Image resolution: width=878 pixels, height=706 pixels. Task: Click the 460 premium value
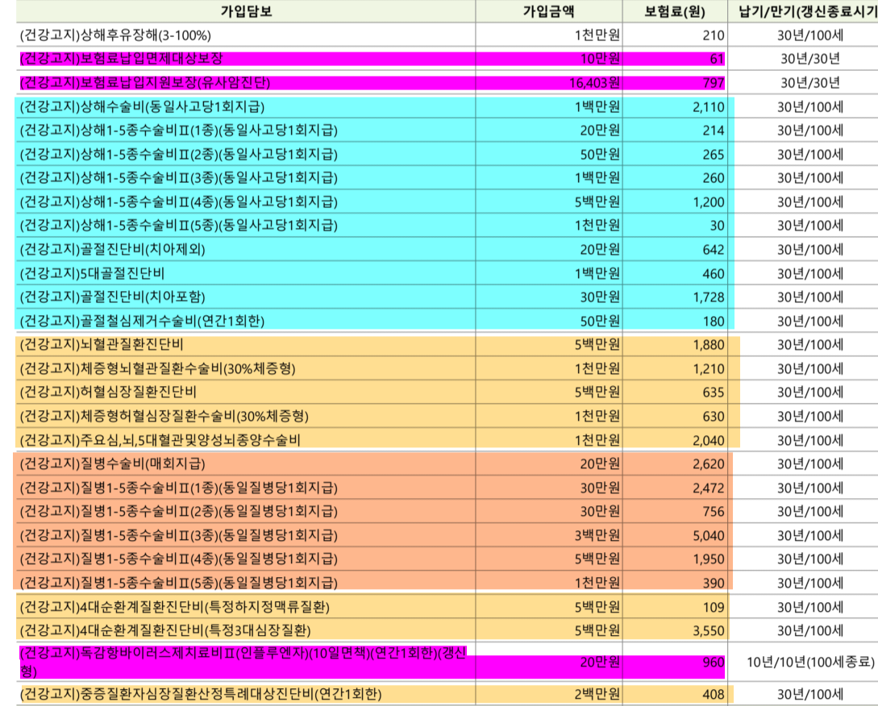(714, 274)
